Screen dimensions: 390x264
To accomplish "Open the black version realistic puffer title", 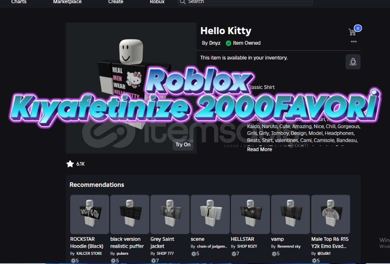I will pos(127,243).
